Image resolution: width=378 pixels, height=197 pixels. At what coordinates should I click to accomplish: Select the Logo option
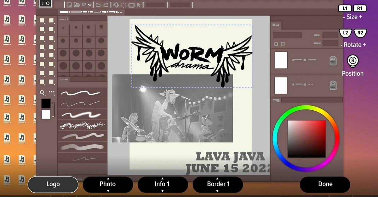pos(53,184)
